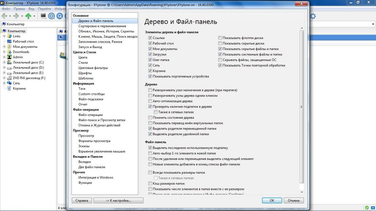Click the Сеть network icon in tree
The width and height of the screenshot is (376, 211).
tap(9, 83)
